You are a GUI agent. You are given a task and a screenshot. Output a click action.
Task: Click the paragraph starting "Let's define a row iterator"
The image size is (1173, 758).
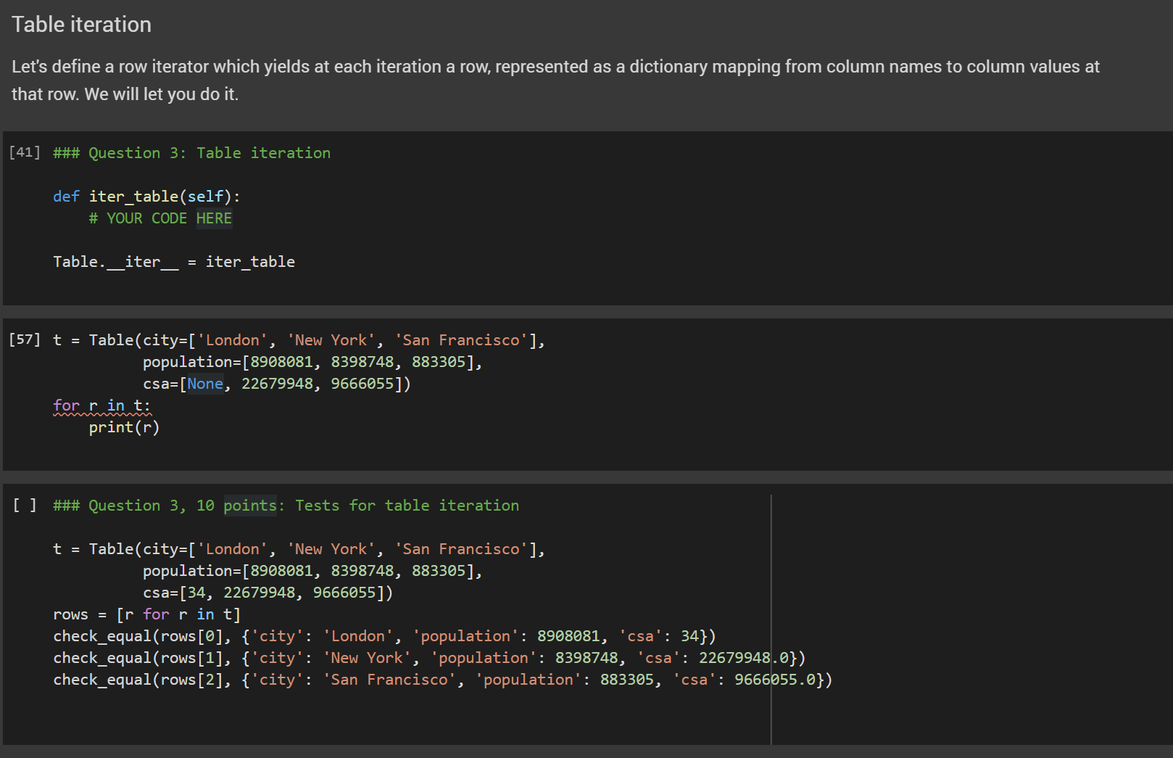[x=555, y=81]
